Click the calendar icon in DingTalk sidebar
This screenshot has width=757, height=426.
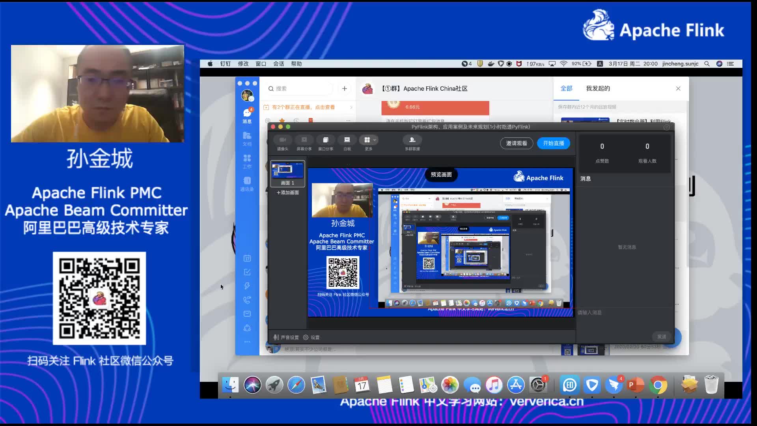pos(247,258)
